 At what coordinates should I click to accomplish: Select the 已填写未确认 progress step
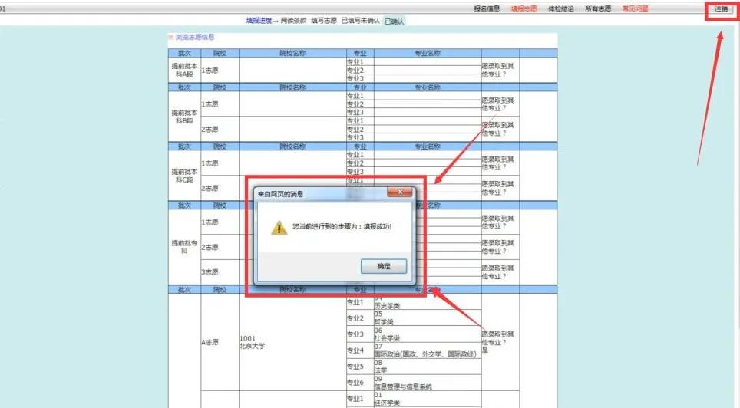pyautogui.click(x=361, y=21)
